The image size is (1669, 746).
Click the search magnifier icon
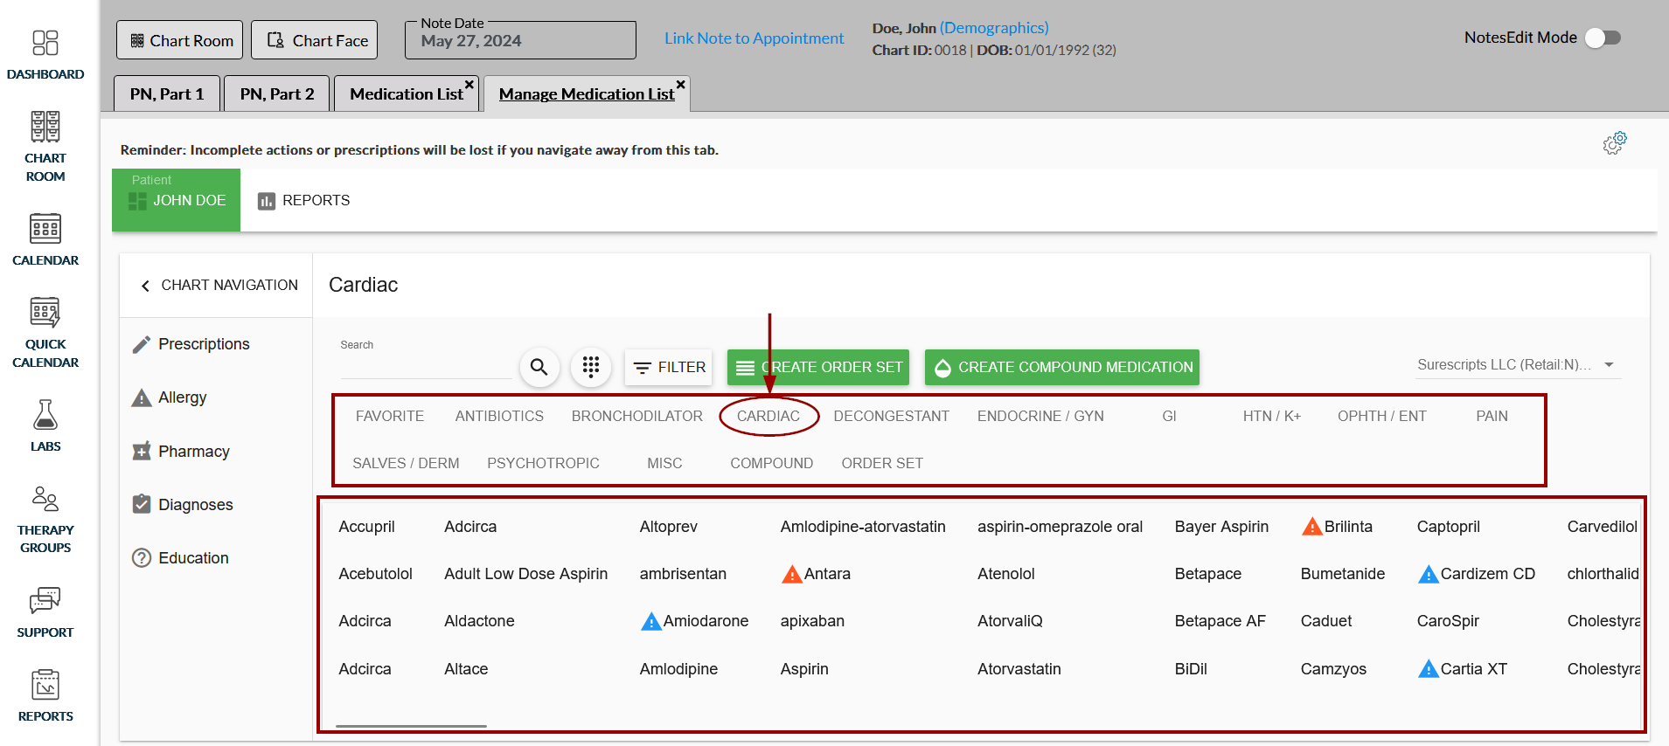pyautogui.click(x=539, y=367)
